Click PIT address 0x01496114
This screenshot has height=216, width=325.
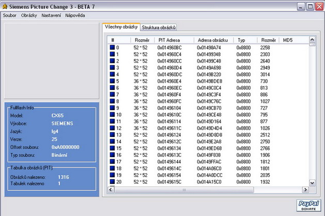click(x=169, y=121)
